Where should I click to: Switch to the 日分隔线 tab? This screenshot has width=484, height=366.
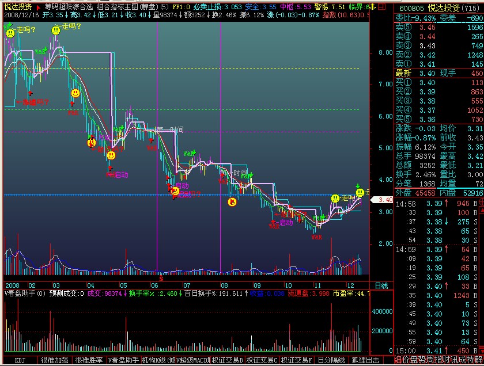coord(331,360)
